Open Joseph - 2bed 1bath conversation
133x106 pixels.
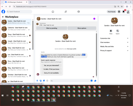(x=16, y=42)
